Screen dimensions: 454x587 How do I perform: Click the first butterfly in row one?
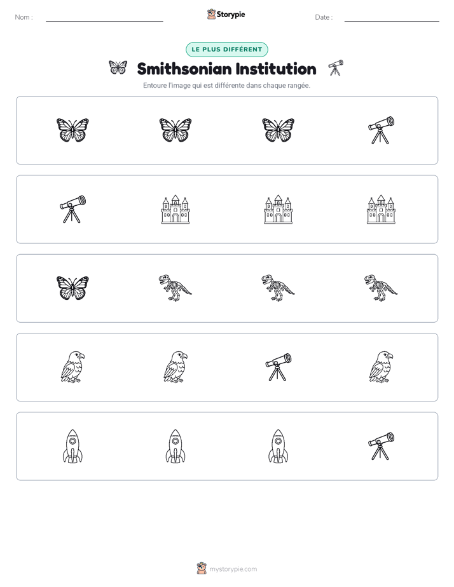72,130
